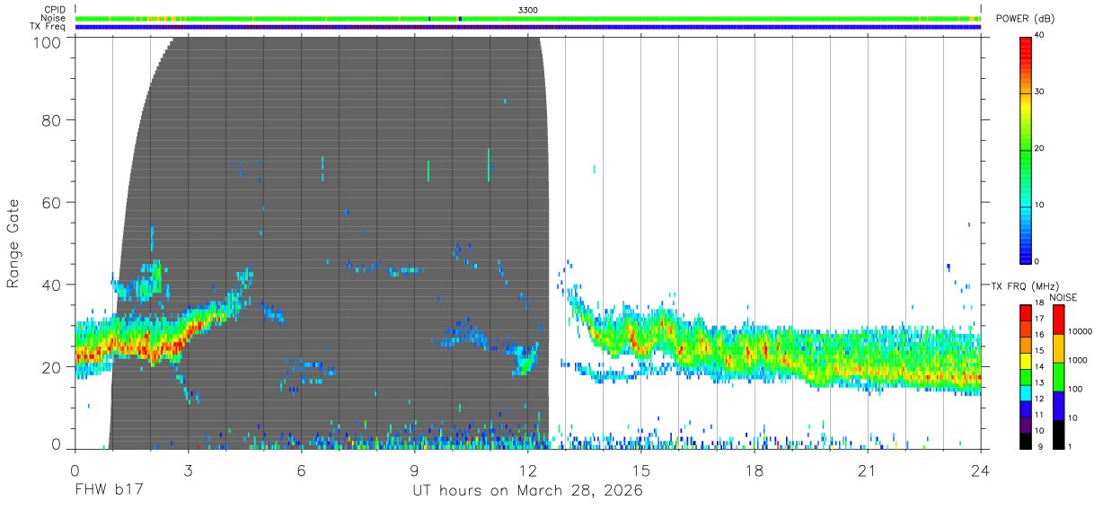Click the 'POWER (dB)' title text
1103x509 pixels.
[1025, 19]
